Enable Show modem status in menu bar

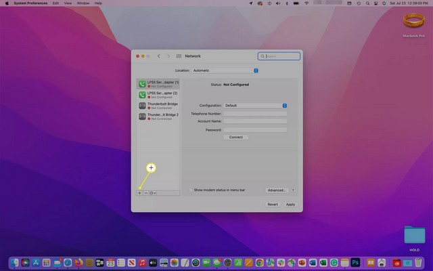[191, 190]
